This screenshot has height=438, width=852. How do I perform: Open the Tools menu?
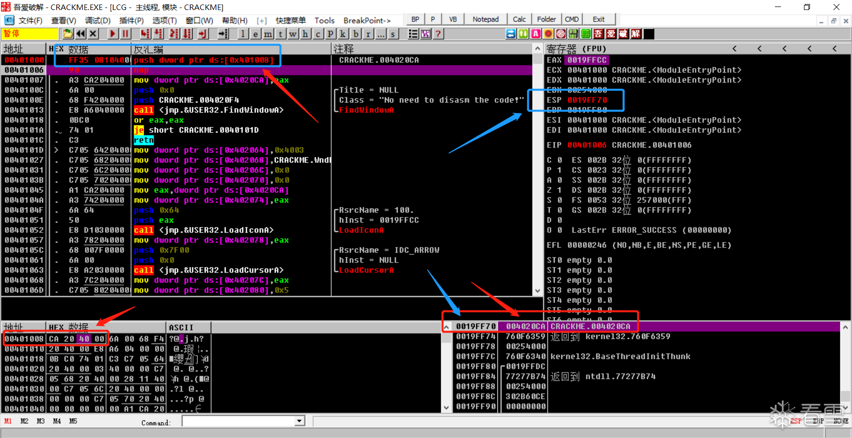click(324, 20)
